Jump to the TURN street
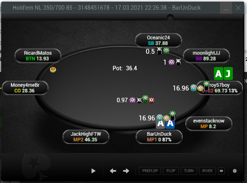This screenshot has height=183, width=247. click(x=189, y=171)
